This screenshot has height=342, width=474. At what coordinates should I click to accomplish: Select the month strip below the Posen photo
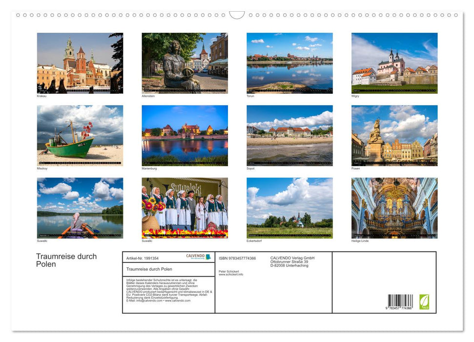[394, 163]
